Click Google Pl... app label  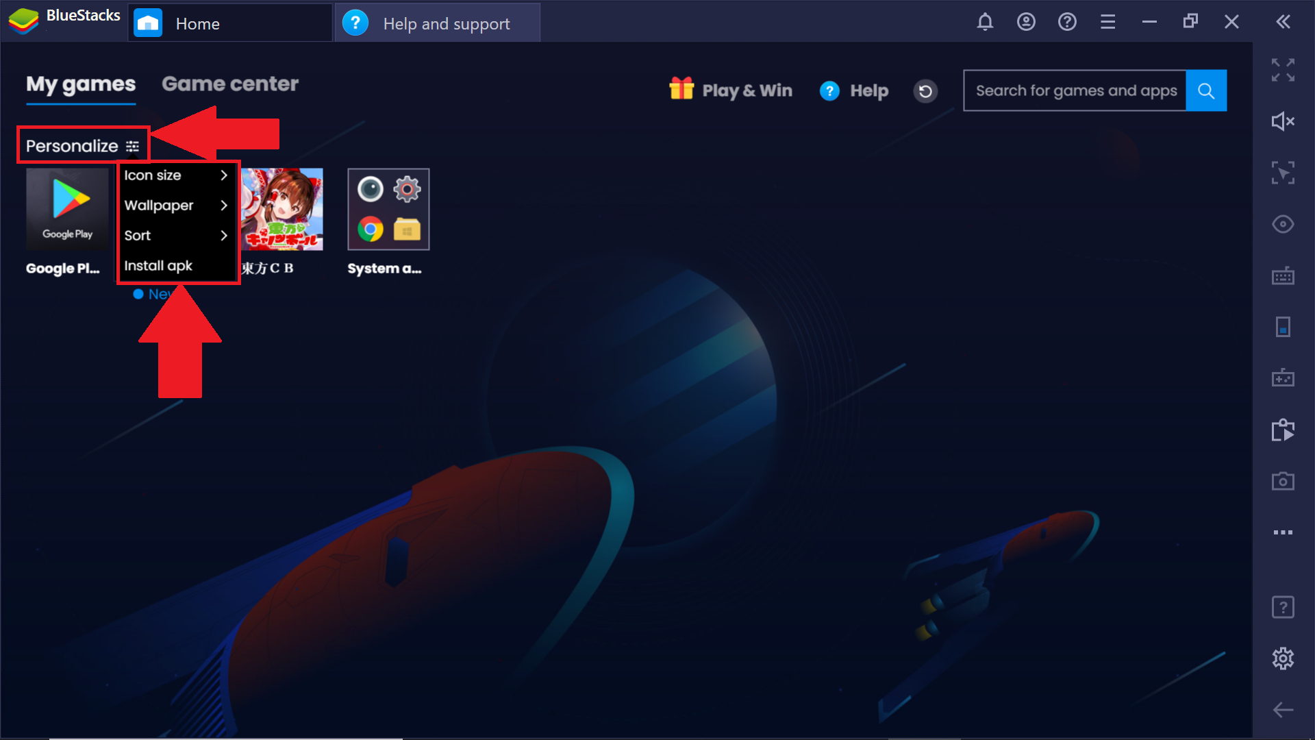tap(63, 269)
